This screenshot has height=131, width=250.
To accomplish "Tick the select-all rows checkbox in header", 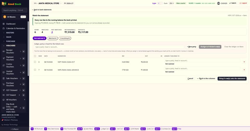I will tap(35, 56).
